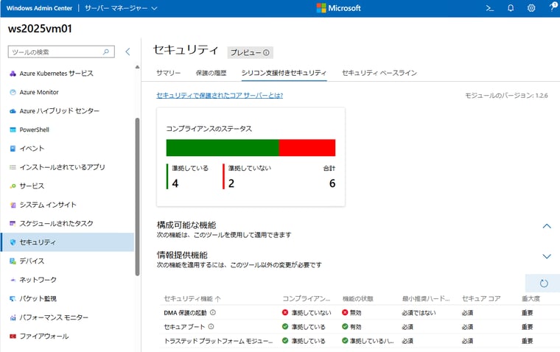Click the Windows Admin Center title
The width and height of the screenshot is (560, 352).
pos(39,8)
